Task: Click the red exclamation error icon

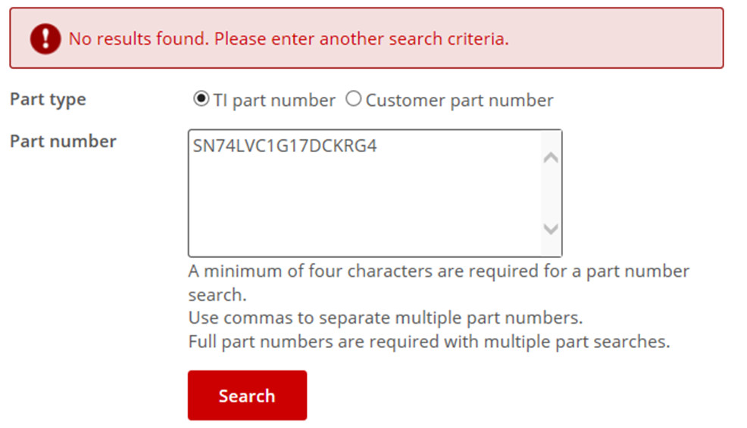Action: (x=45, y=39)
